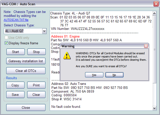This screenshot has height=115, width=160.
Task: Click the yellow warning triangle icon
Action: (67, 56)
